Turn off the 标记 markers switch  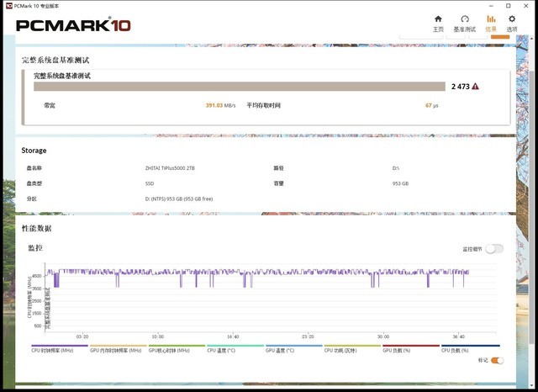(497, 360)
